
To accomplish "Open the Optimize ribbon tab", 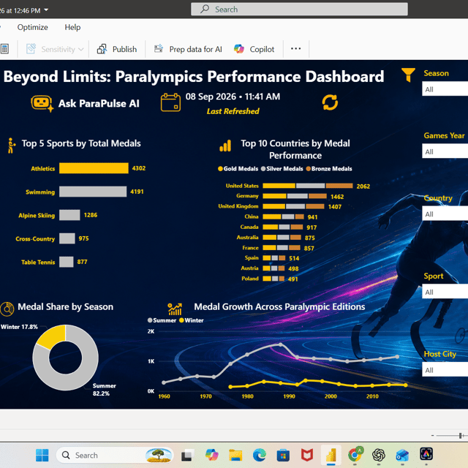I will [32, 27].
